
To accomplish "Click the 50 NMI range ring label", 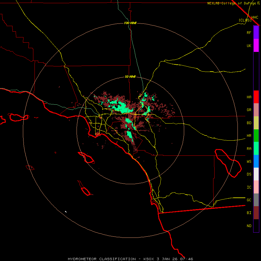I will [130, 77].
